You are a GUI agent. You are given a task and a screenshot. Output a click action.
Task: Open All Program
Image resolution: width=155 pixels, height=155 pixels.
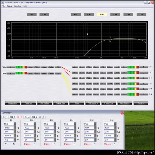(x=93, y=103)
